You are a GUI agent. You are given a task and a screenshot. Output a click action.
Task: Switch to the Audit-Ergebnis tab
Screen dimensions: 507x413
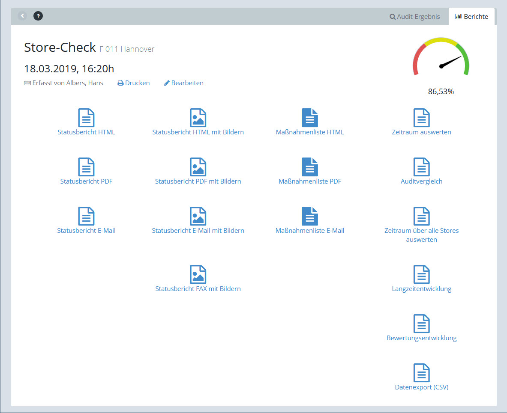[414, 17]
